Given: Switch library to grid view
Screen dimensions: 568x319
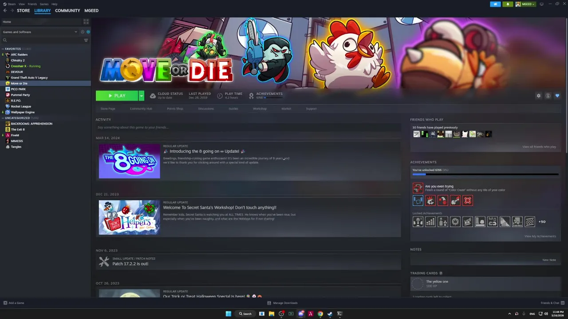Looking at the screenshot, I should click(x=86, y=22).
